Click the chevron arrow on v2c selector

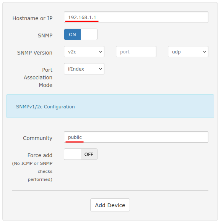tap(101, 52)
